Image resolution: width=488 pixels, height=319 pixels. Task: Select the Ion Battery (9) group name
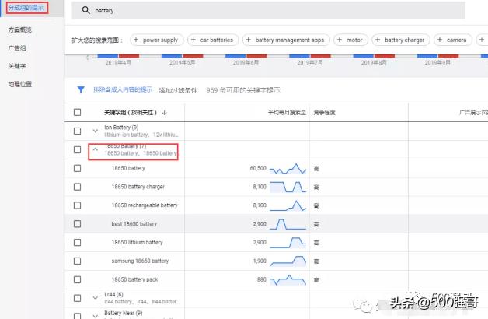(121, 128)
